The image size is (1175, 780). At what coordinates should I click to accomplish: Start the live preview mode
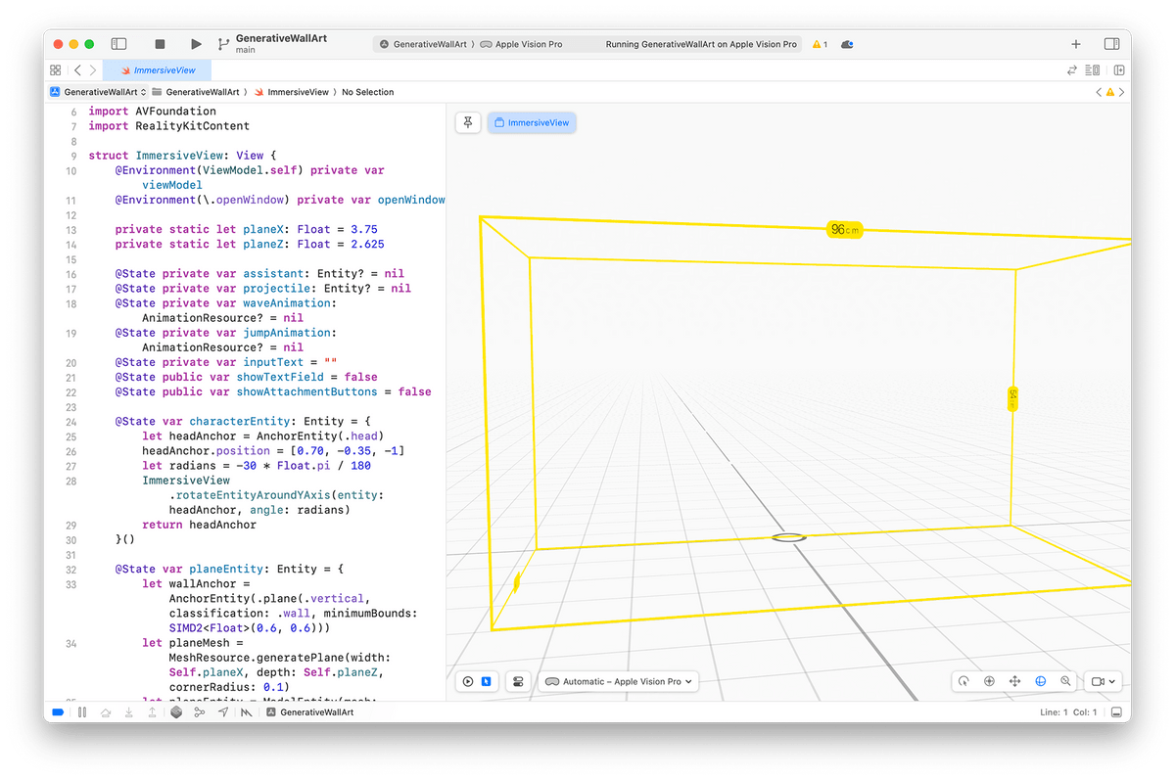(x=468, y=681)
